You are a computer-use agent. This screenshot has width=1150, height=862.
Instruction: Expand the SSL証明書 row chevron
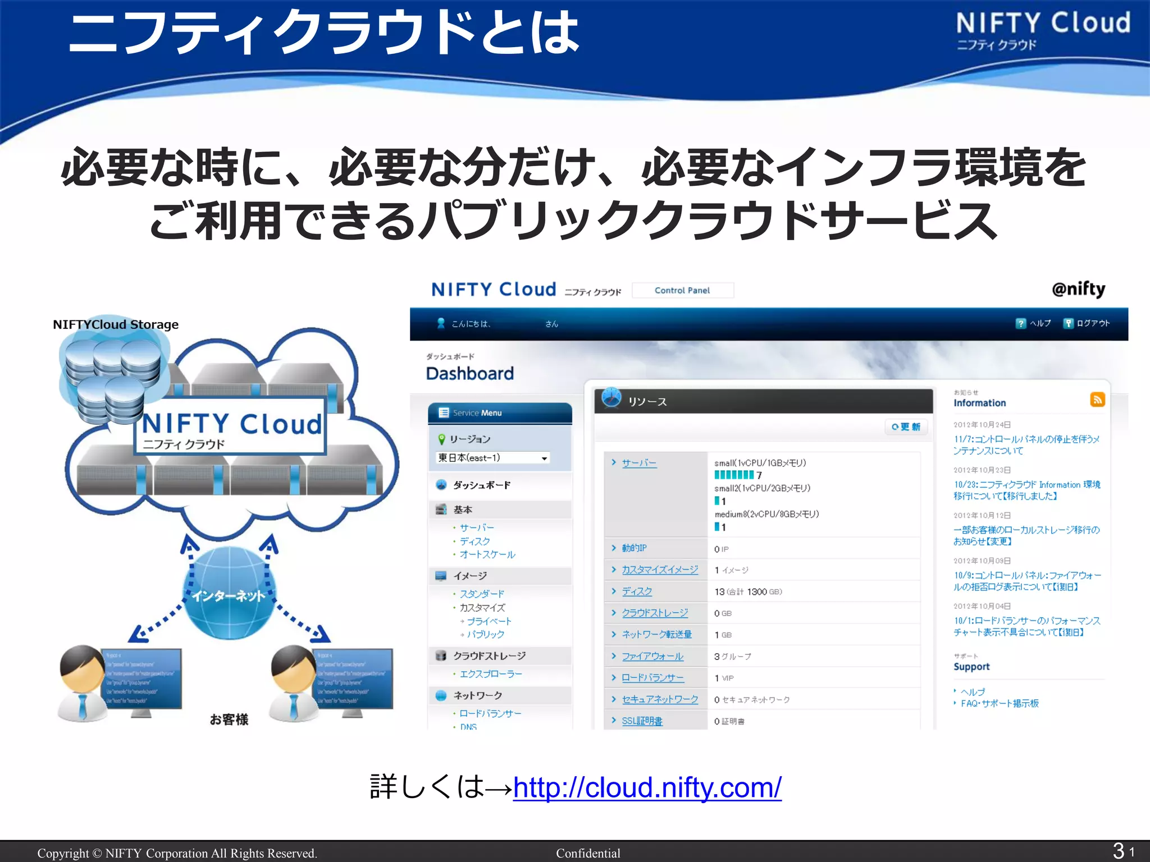pos(614,721)
